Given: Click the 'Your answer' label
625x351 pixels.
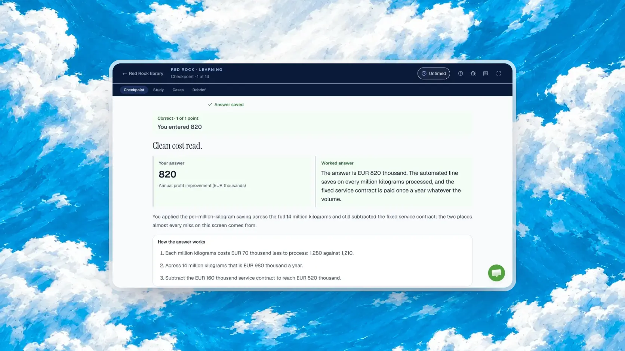Looking at the screenshot, I should [171, 163].
